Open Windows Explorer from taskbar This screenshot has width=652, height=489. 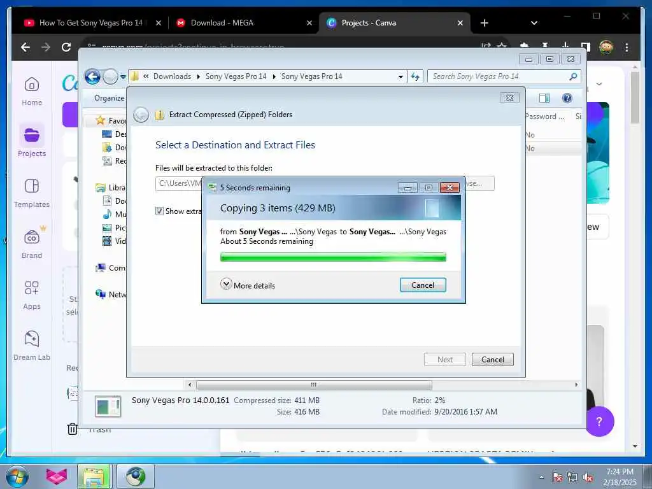(x=94, y=476)
